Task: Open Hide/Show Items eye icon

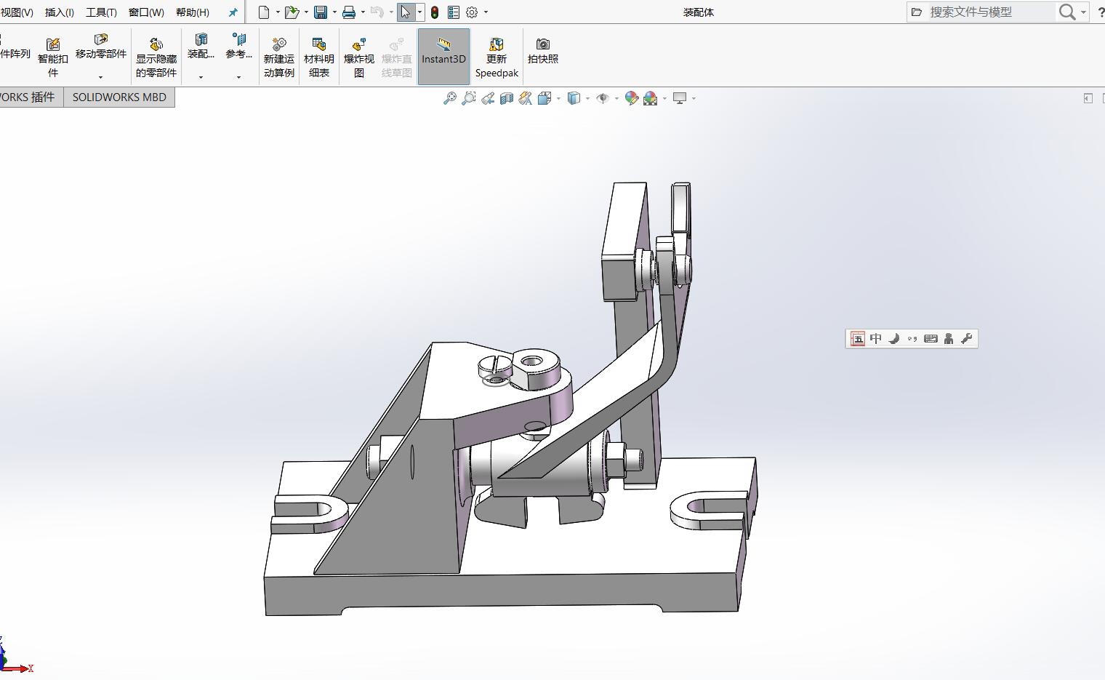Action: point(603,98)
